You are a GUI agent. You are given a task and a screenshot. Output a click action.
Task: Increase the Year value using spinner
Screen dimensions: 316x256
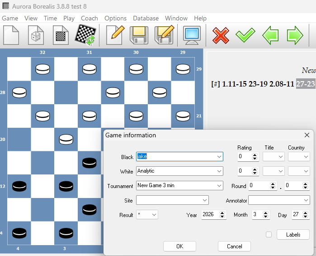tap(223, 213)
